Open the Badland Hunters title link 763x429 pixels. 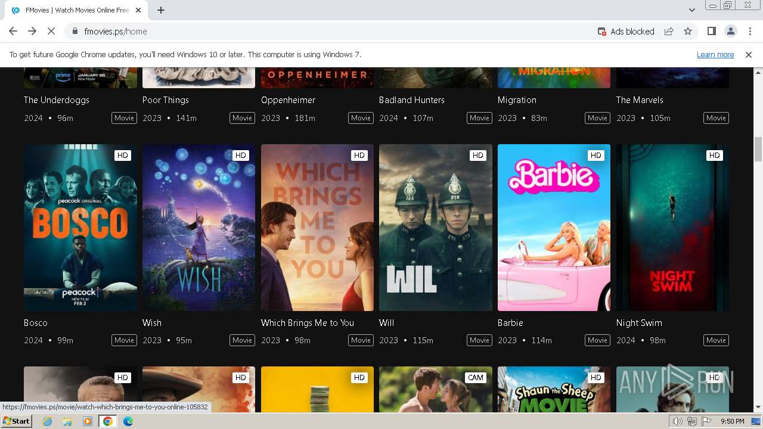tap(412, 100)
